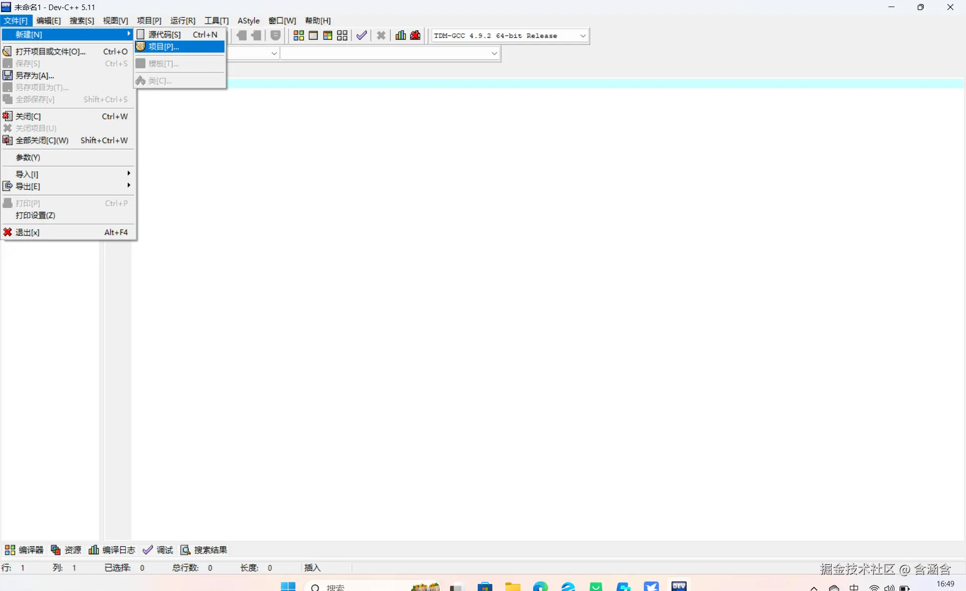The width and height of the screenshot is (966, 591).
Task: Click the second gray arrow toolbar icon
Action: 256,35
